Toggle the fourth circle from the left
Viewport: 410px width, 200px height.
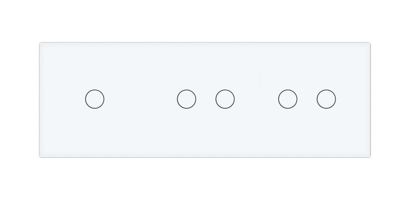coord(288,99)
